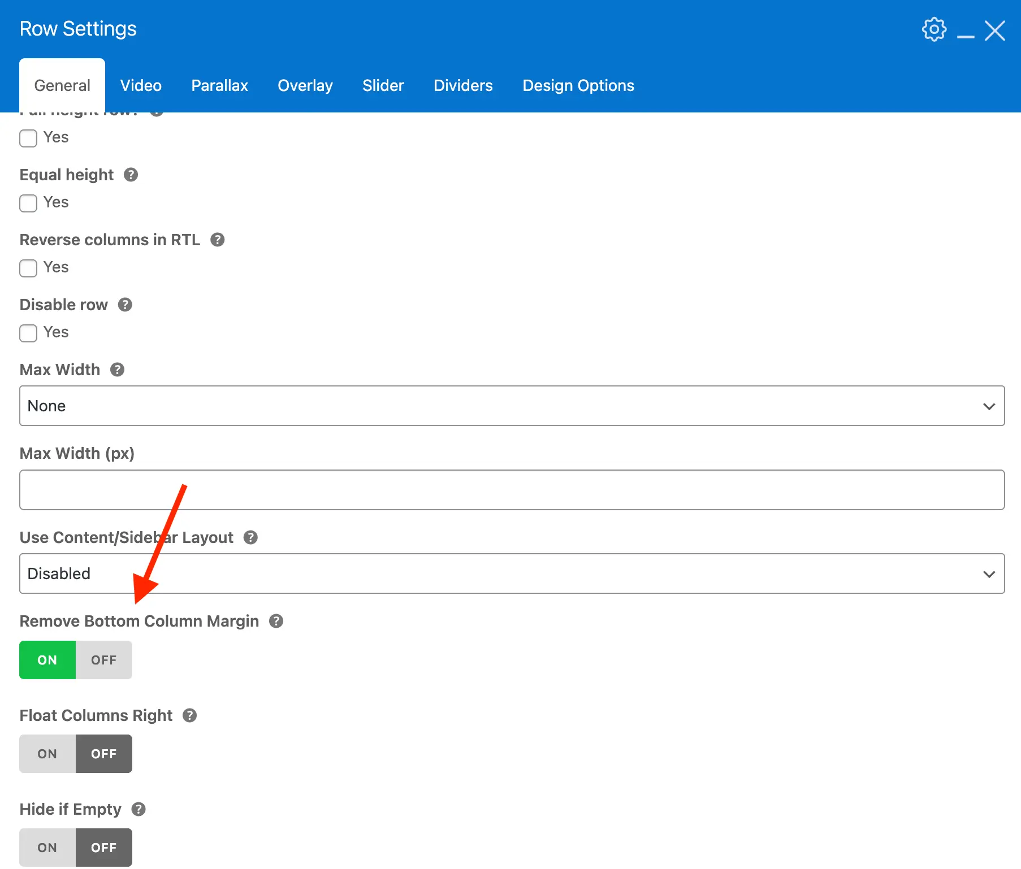This screenshot has height=869, width=1021.
Task: Select the Parallax tab
Action: 219,85
